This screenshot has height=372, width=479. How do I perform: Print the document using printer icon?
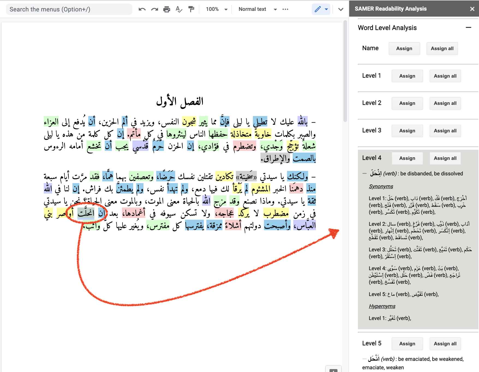point(167,9)
